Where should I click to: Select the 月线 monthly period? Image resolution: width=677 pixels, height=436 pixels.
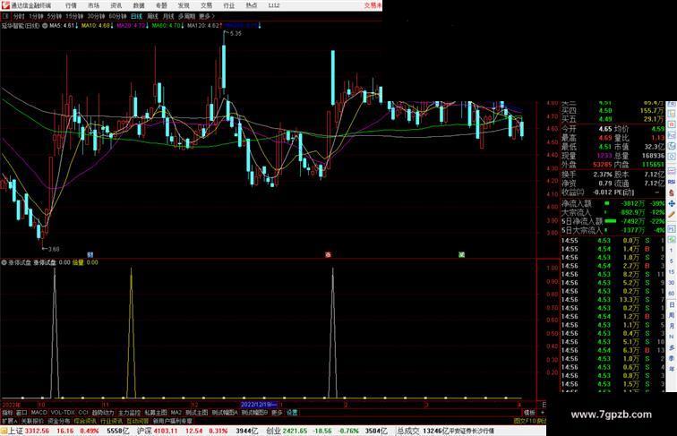tap(168, 16)
